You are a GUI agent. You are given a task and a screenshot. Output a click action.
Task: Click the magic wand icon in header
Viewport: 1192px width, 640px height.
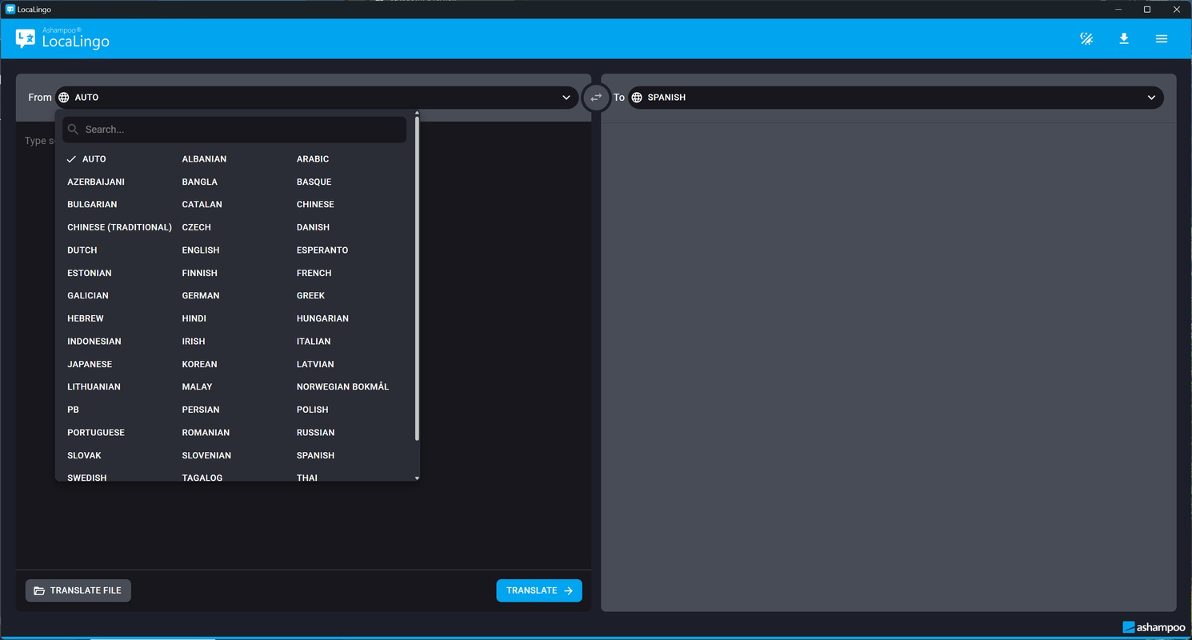[x=1086, y=38]
